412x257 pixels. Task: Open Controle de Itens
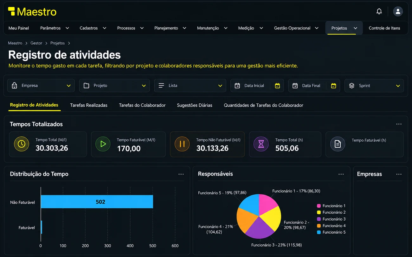point(384,28)
